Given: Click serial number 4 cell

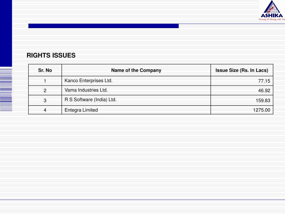Looking at the screenshot, I should (45, 110).
